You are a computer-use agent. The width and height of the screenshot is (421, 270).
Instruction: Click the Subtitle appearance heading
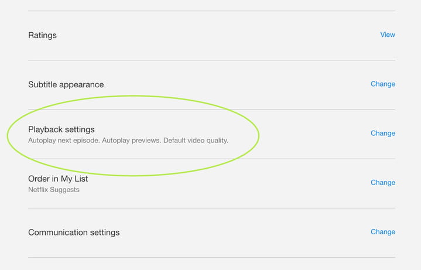pos(66,84)
